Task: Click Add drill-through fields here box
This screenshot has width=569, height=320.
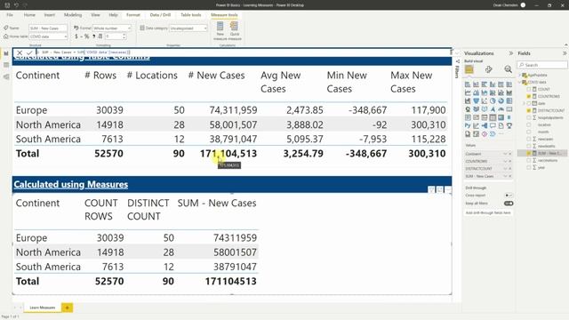Action: [x=488, y=213]
